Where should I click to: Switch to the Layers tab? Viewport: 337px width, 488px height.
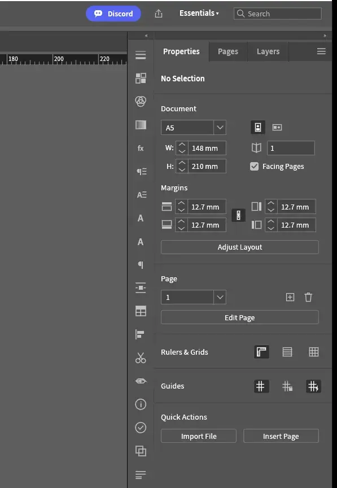click(x=268, y=51)
